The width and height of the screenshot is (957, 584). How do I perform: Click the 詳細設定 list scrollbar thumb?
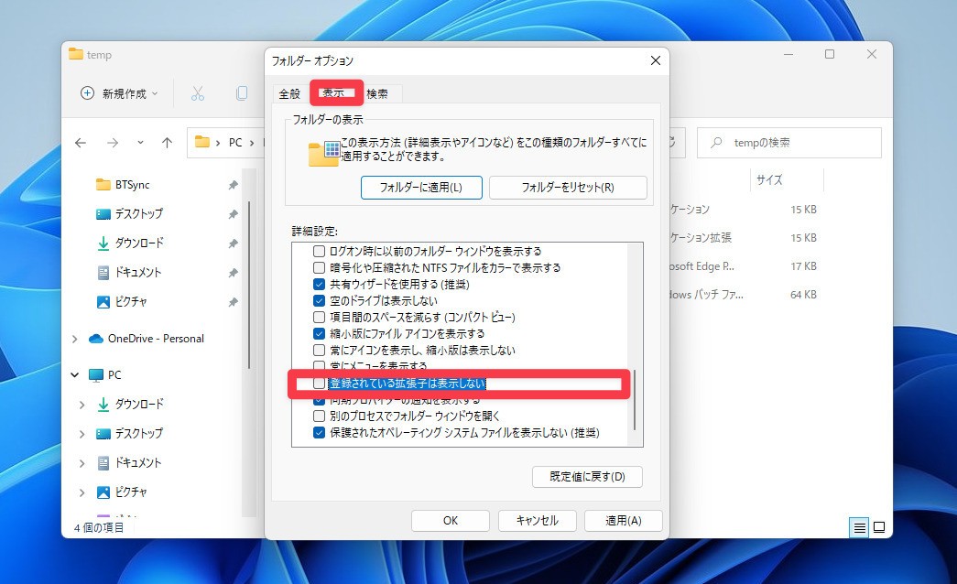click(635, 400)
